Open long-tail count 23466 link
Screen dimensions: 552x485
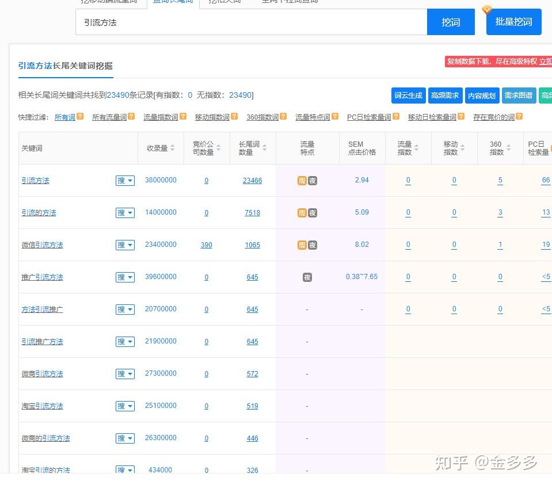[x=253, y=181]
